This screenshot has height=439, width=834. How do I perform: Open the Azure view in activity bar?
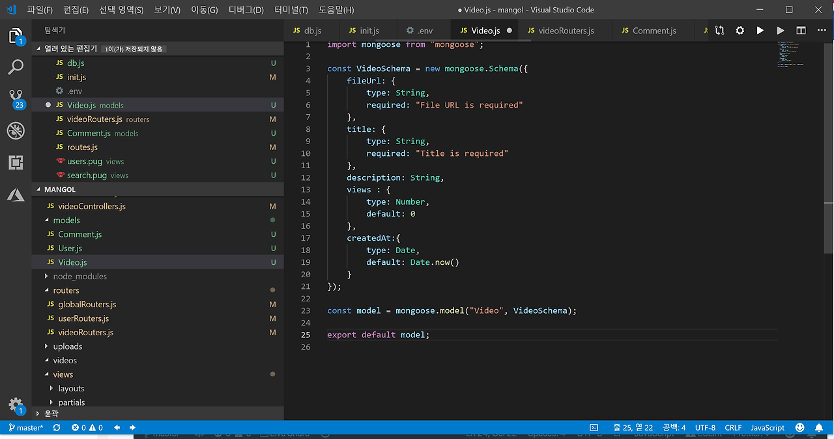16,194
